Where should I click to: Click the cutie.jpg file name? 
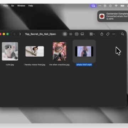10,65
